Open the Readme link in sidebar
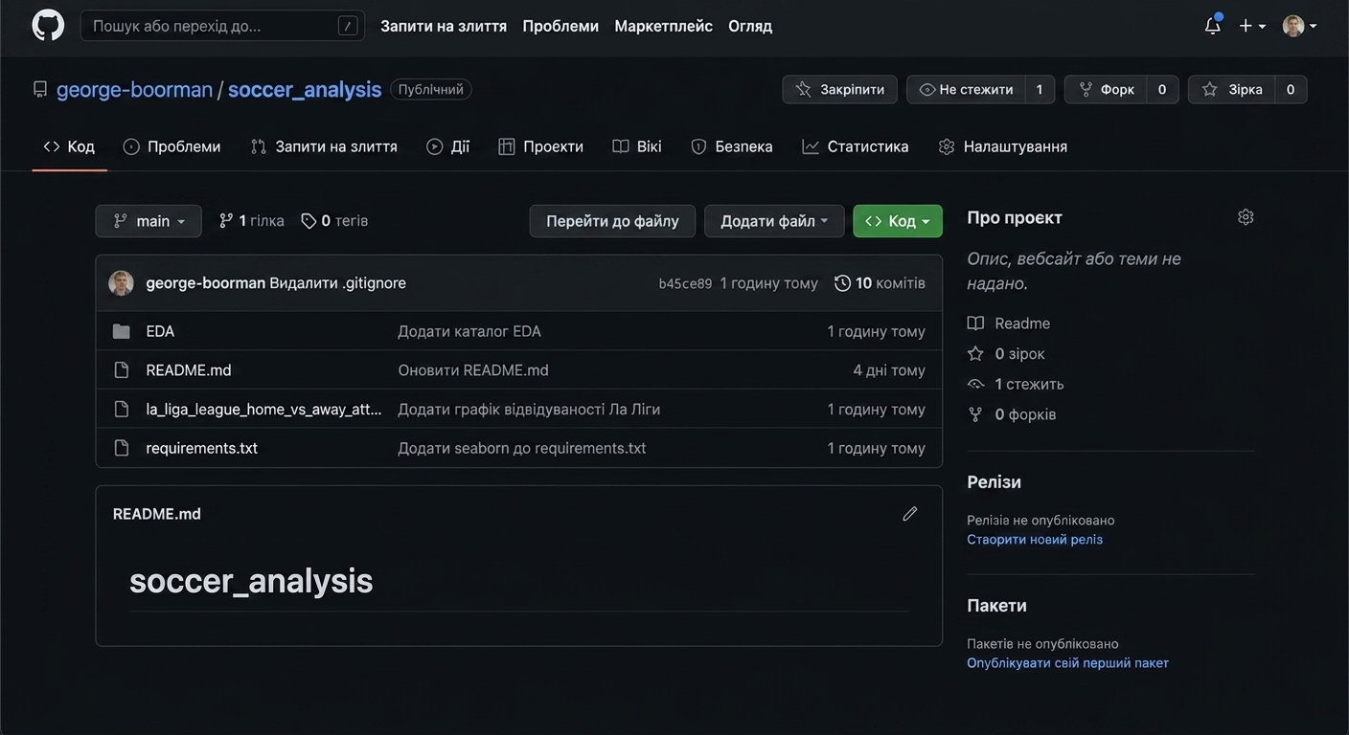The image size is (1349, 735). click(1009, 323)
